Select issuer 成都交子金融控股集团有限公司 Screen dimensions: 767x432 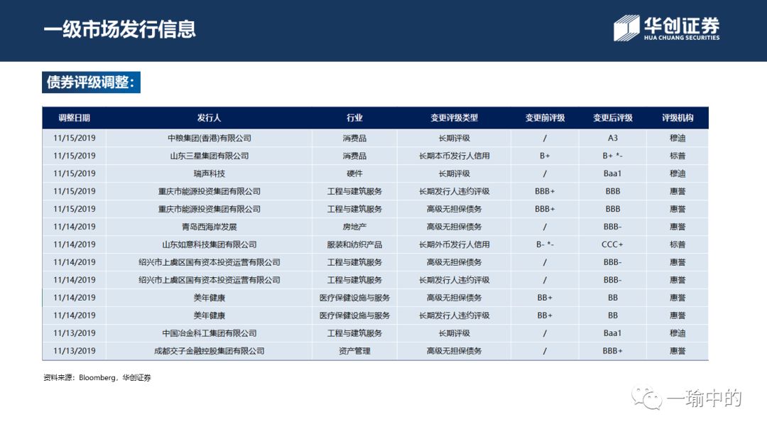click(210, 351)
